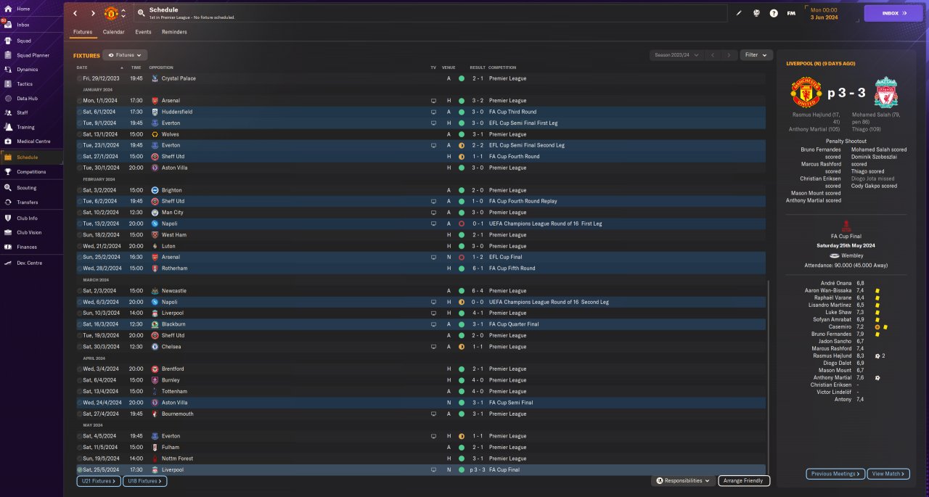Open the Season 2023/24 dropdown
Image resolution: width=929 pixels, height=497 pixels.
point(677,55)
